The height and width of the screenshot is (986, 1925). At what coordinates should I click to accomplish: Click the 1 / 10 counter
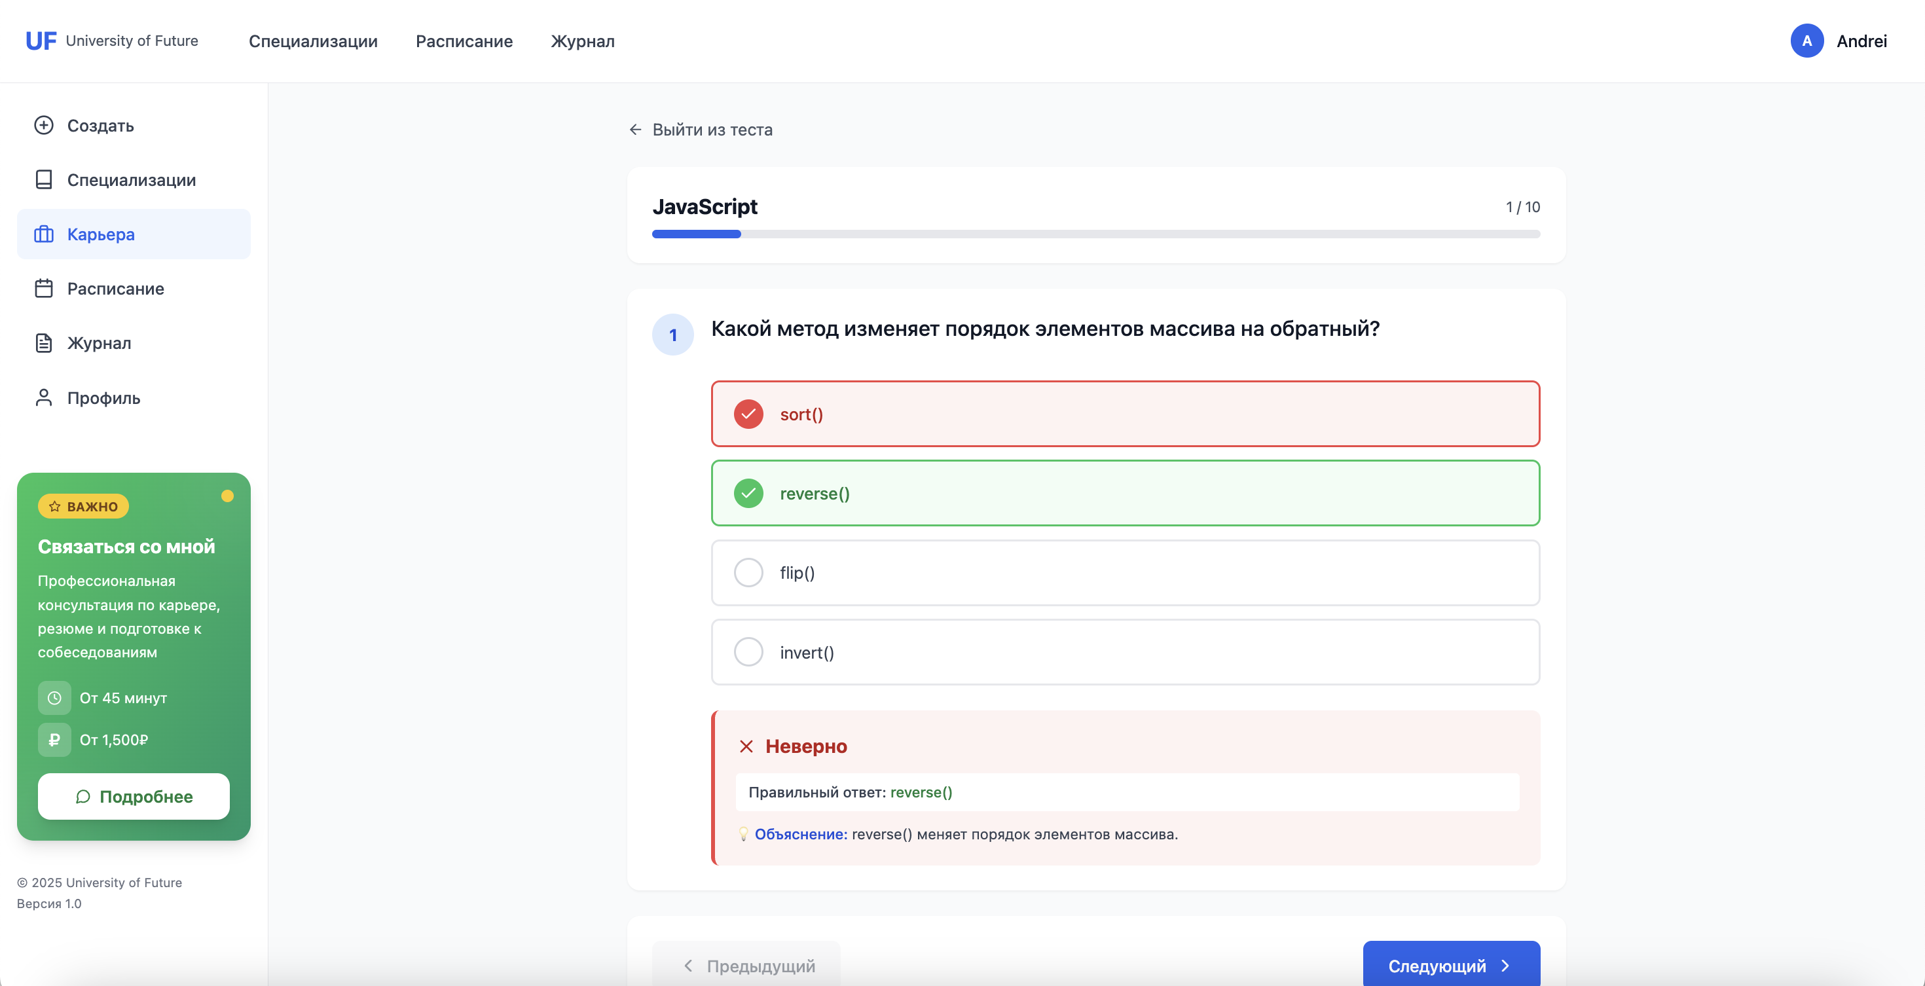[1522, 207]
